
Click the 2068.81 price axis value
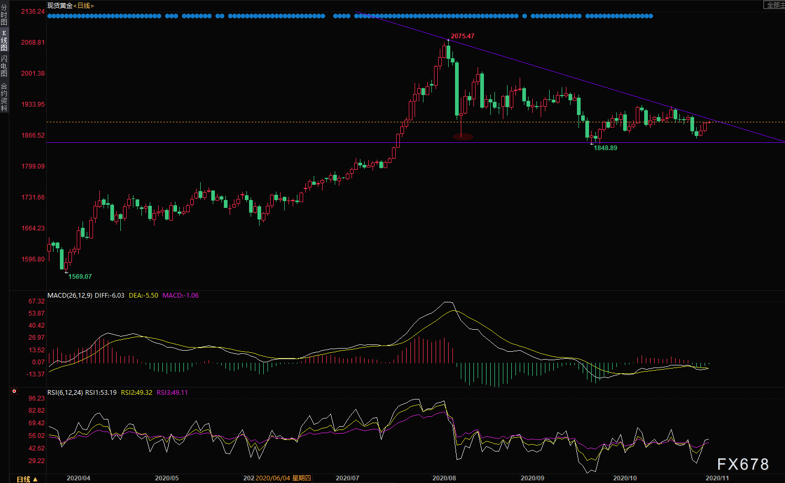pos(33,43)
